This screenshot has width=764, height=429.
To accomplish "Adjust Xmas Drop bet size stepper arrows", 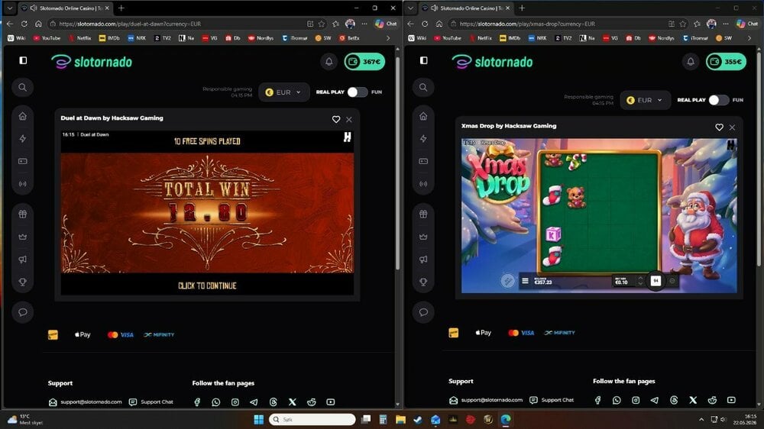I will tap(640, 281).
